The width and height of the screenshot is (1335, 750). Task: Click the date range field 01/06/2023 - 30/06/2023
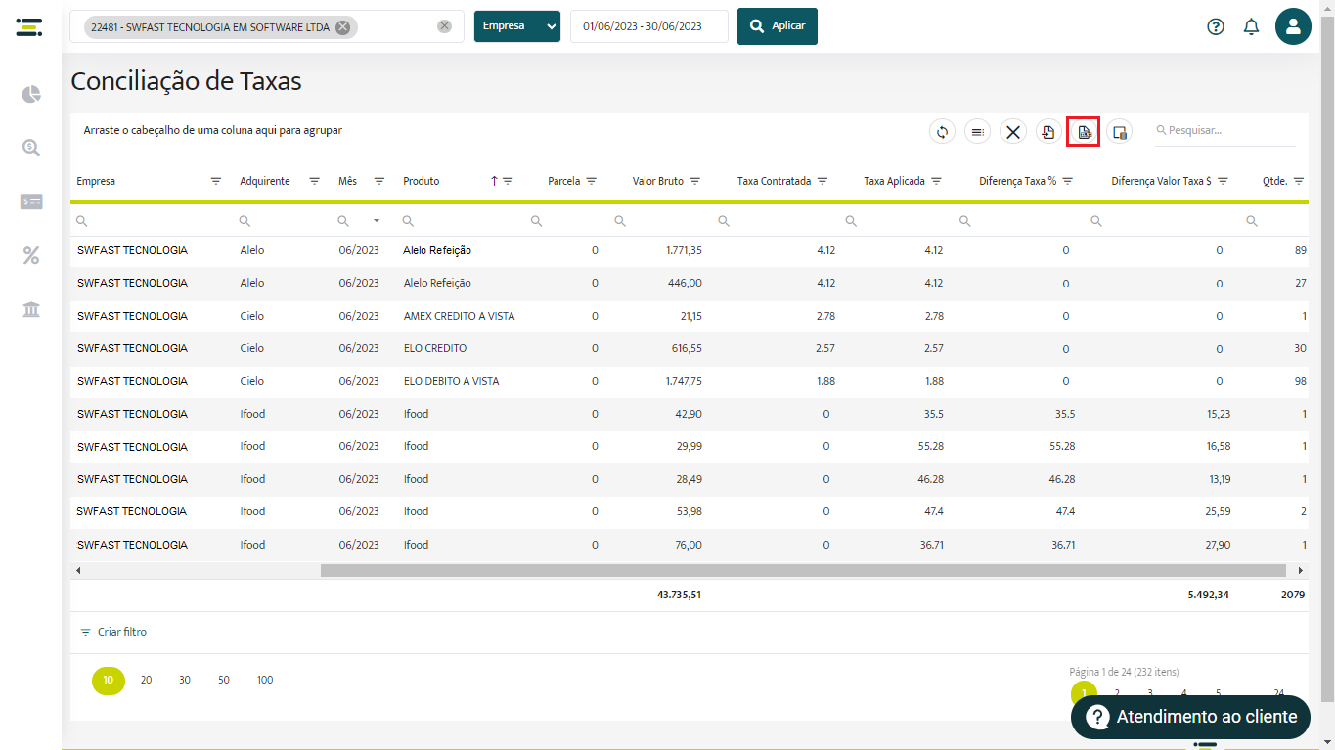click(x=649, y=26)
